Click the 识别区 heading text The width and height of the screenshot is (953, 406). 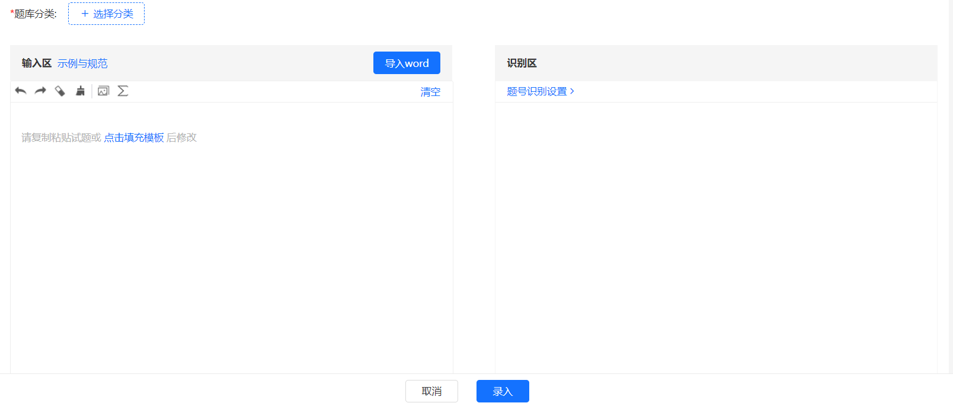pos(522,63)
